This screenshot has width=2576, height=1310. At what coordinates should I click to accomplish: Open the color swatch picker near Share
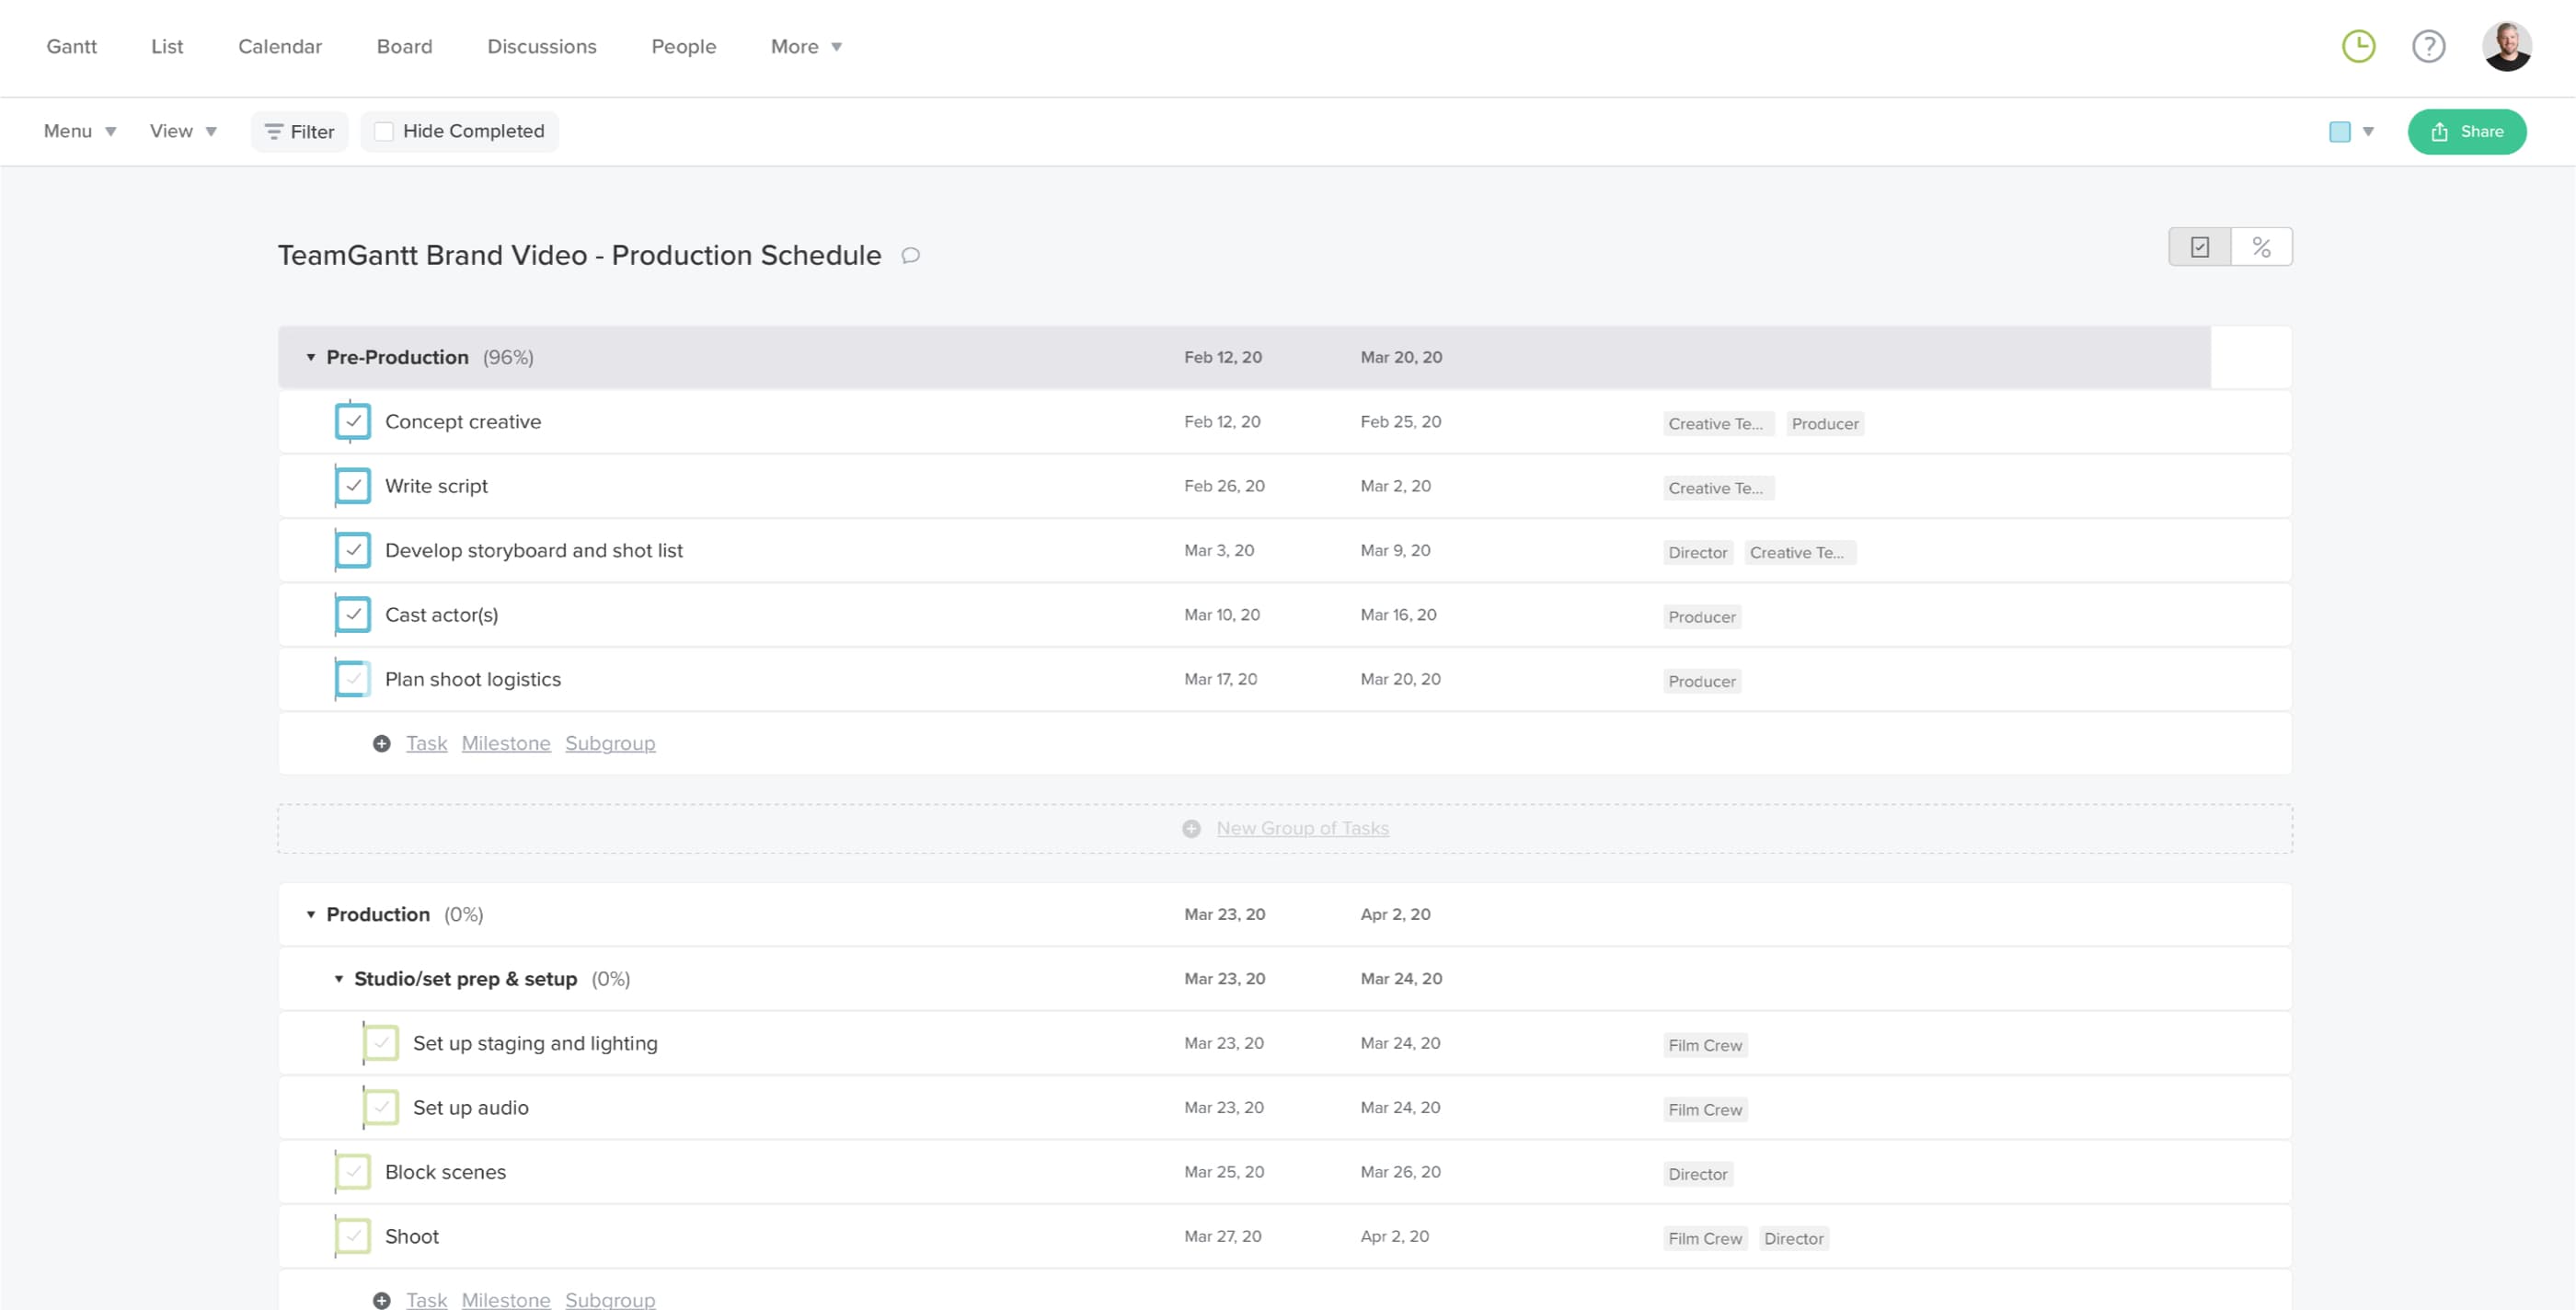[2341, 131]
